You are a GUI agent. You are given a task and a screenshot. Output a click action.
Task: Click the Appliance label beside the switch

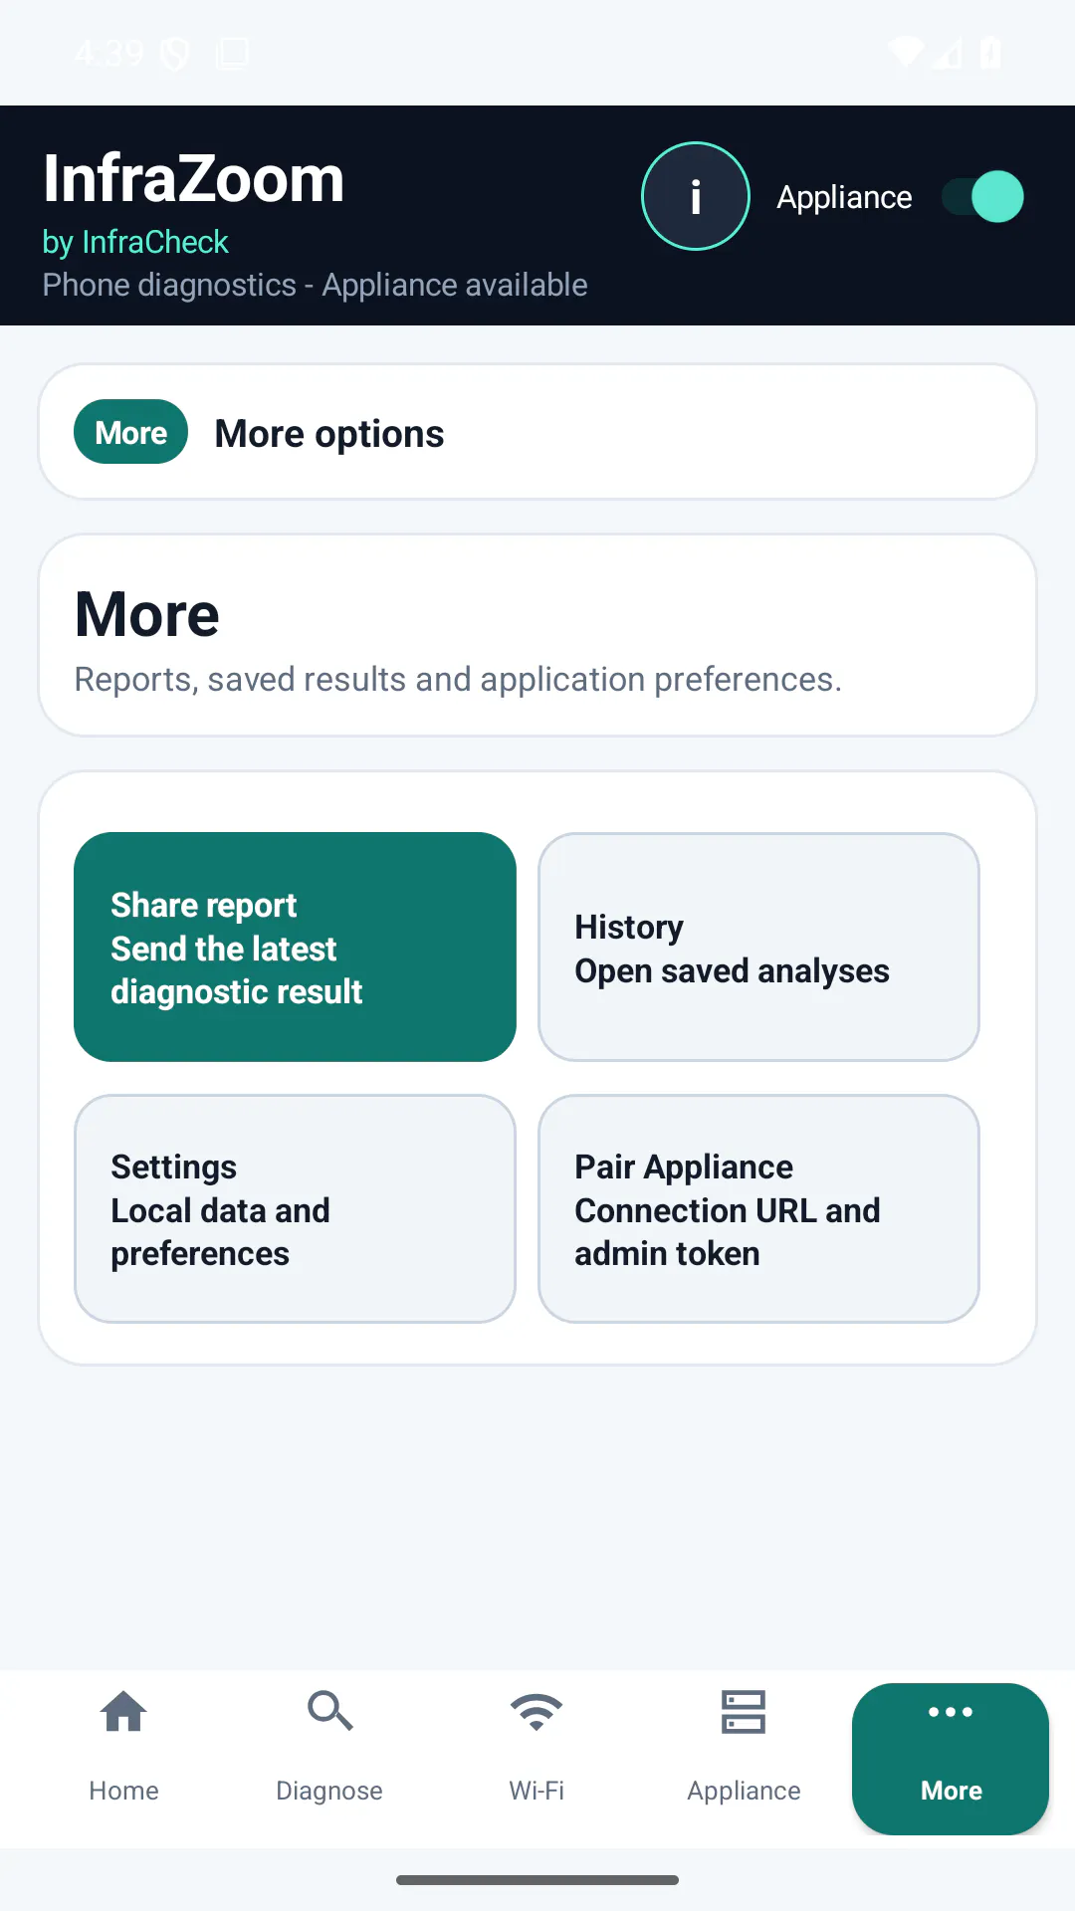844,198
